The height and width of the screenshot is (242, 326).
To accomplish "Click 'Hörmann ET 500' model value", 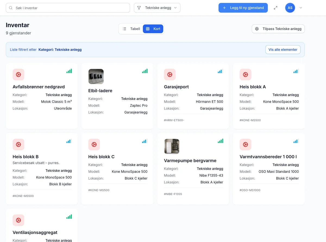I will pos(209,102).
